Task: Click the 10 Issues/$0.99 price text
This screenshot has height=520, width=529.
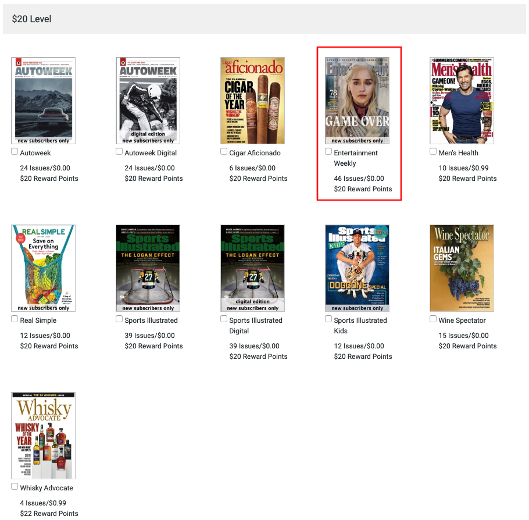Action: pos(463,168)
